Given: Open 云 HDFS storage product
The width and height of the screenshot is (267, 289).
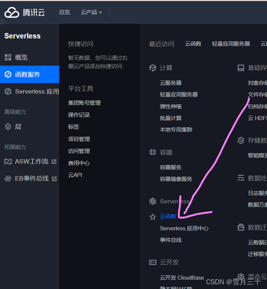Looking at the screenshot, I should click(x=258, y=118).
